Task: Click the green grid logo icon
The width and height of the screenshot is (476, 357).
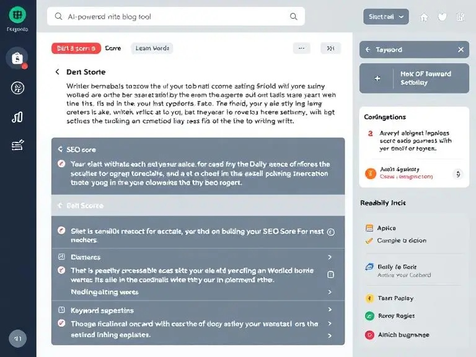Action: [x=17, y=15]
